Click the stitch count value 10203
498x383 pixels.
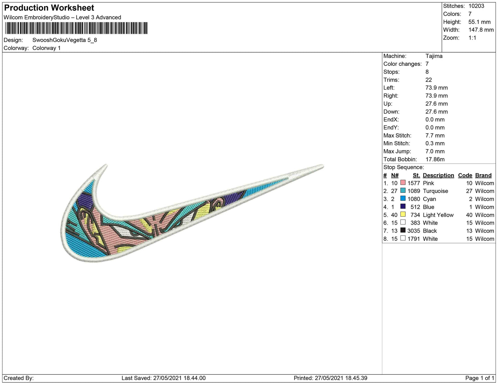[476, 6]
